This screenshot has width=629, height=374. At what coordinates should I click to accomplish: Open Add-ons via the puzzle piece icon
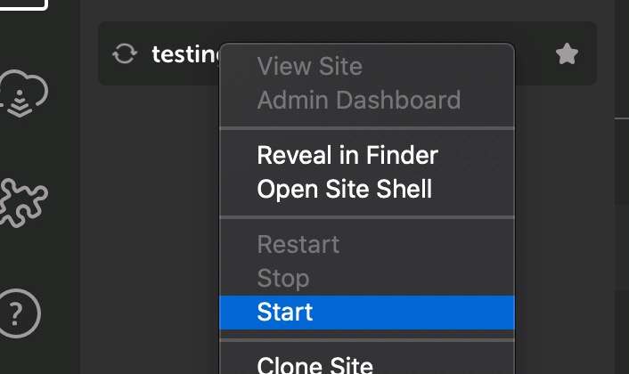click(x=24, y=202)
